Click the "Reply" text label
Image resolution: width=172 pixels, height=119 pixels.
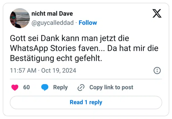(x=60, y=87)
